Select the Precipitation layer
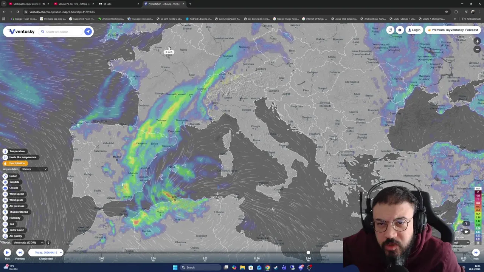Screen dimensions: 484x272 (x=15, y=163)
